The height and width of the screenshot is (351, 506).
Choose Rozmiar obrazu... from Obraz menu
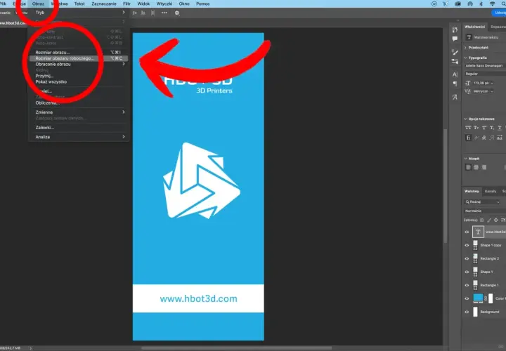click(x=79, y=52)
